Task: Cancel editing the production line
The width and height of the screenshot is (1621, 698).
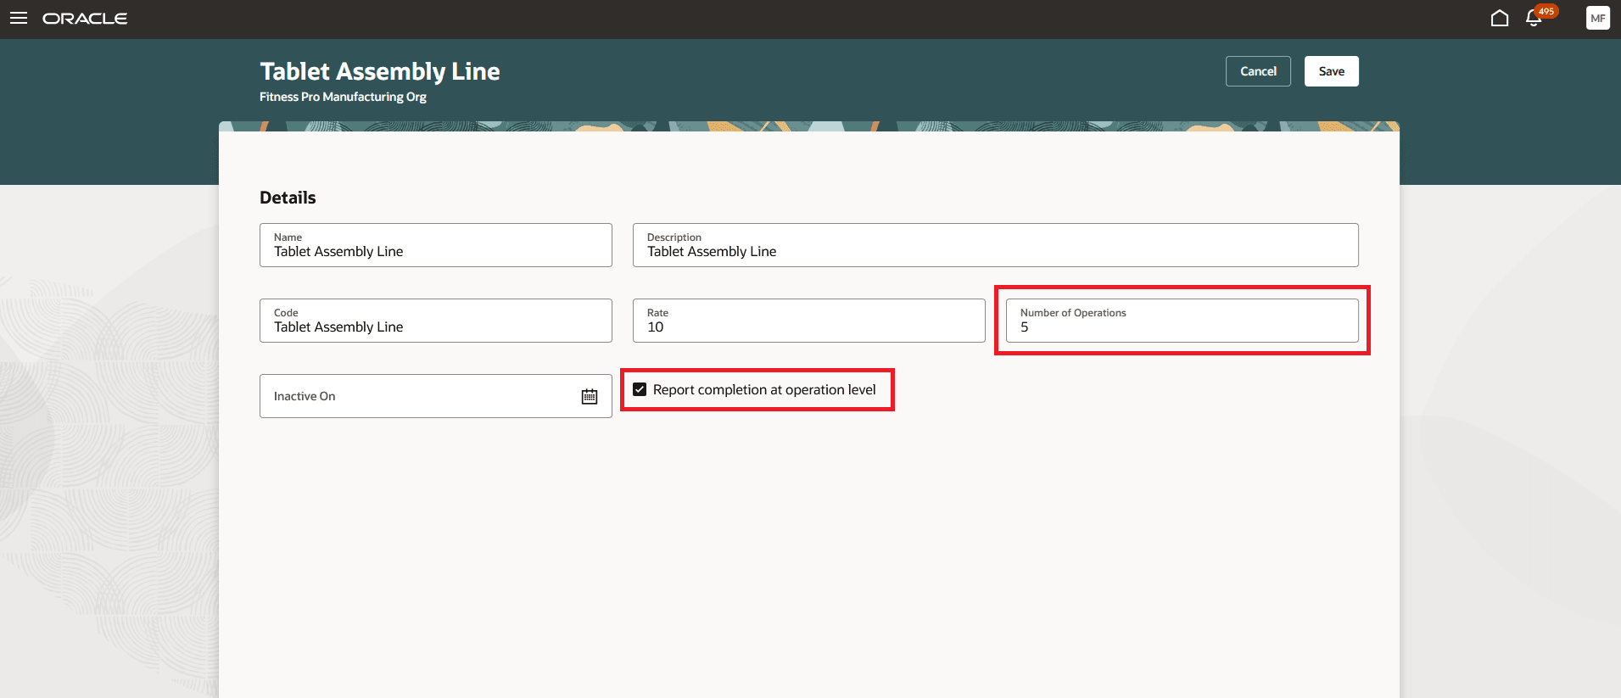Action: (x=1258, y=71)
